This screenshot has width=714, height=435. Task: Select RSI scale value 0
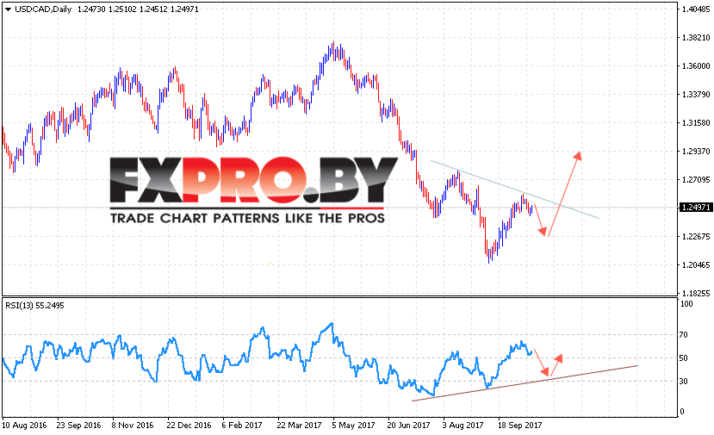(x=681, y=412)
